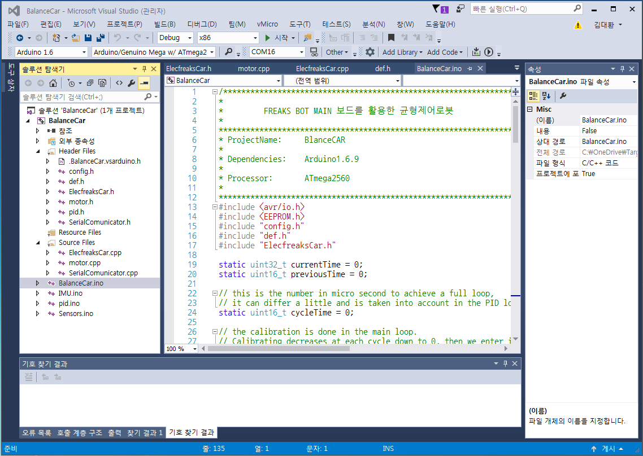This screenshot has width=643, height=456.
Task: Click the Build and Upload icon
Action: (x=476, y=52)
